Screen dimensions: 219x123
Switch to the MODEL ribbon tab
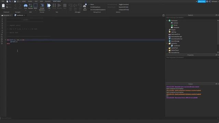[x=30, y=1]
